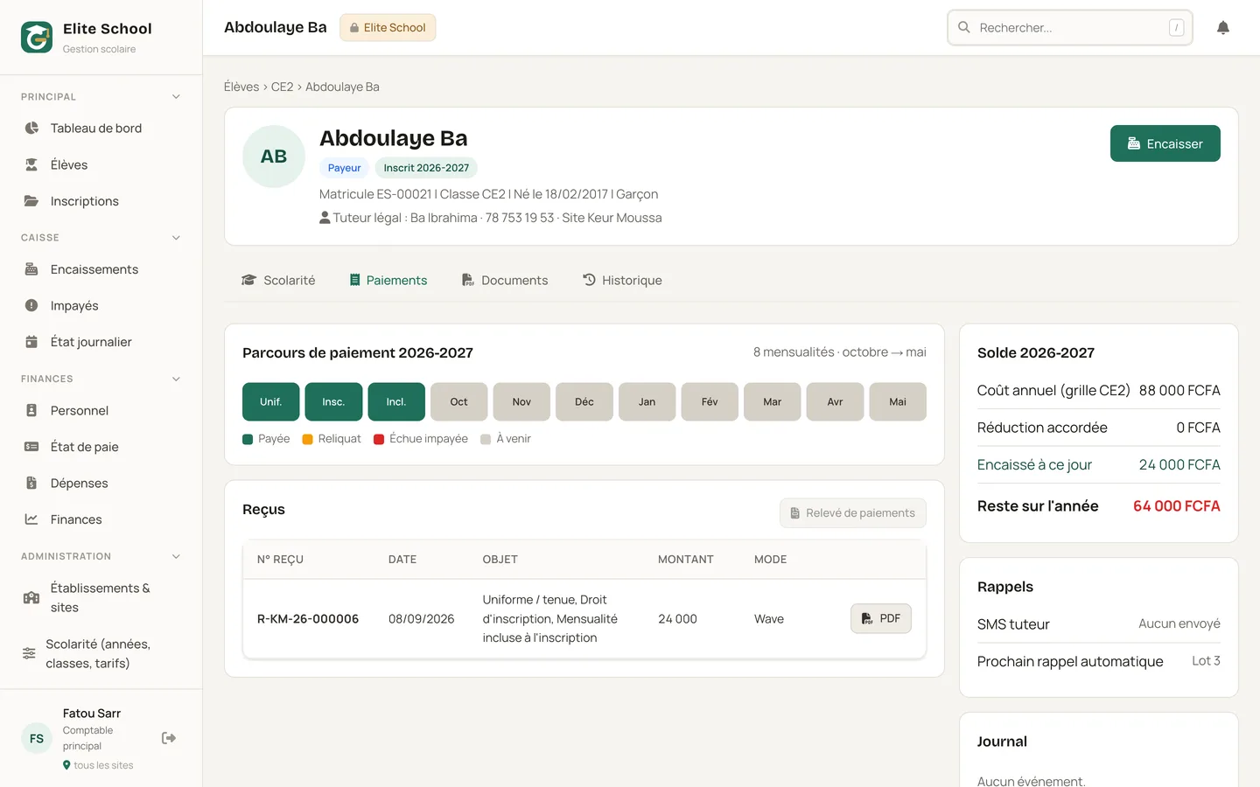Collapse the FINANCES sidebar section
Image resolution: width=1260 pixels, height=787 pixels.
(176, 379)
